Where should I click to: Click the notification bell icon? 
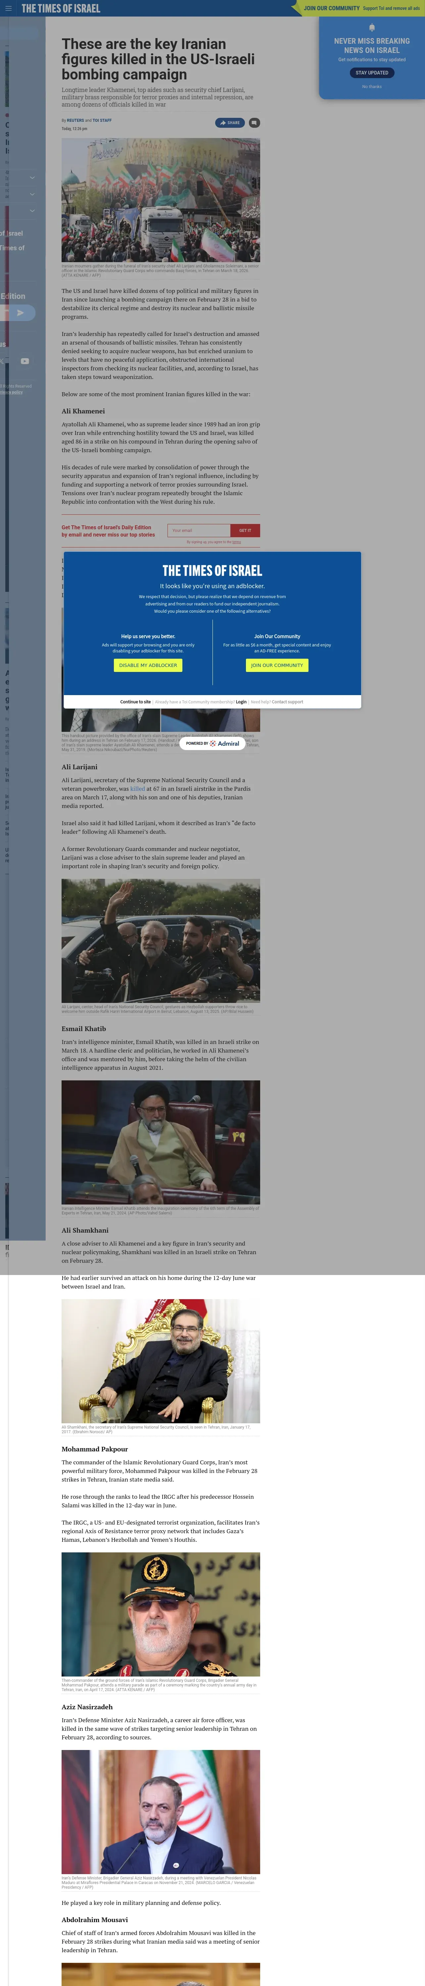pyautogui.click(x=372, y=28)
